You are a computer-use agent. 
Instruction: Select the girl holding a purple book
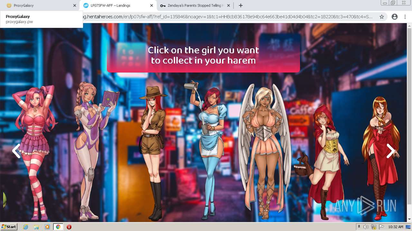point(93,151)
